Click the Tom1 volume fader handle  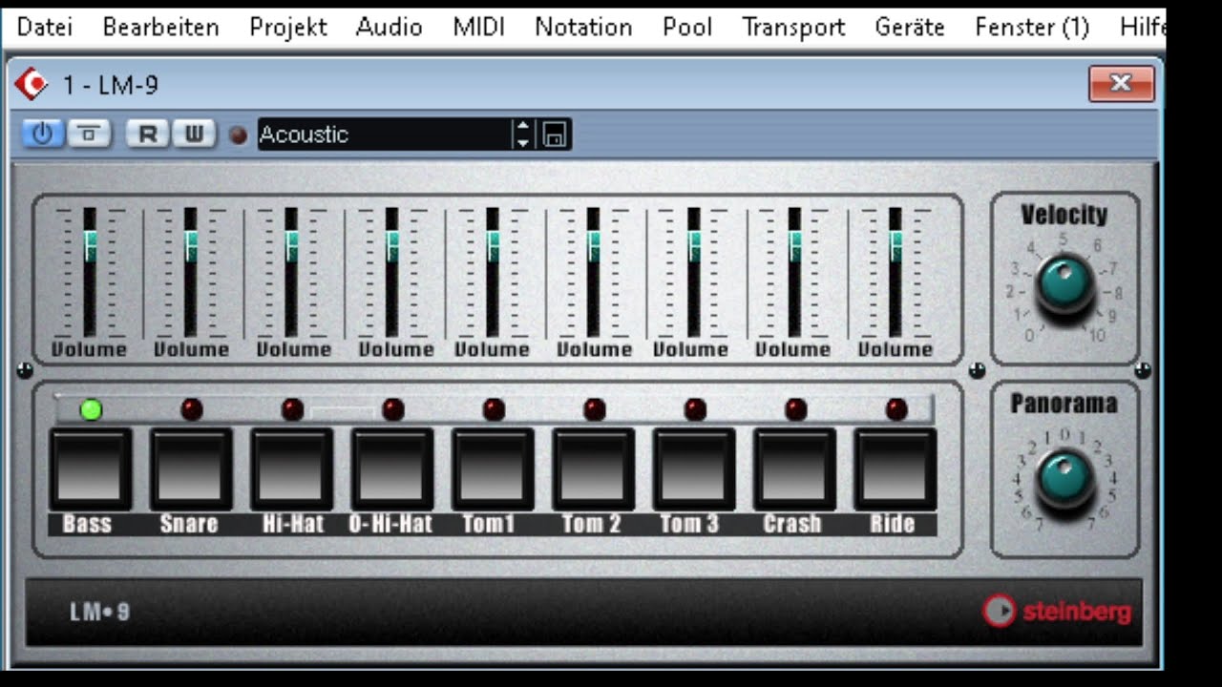coord(493,245)
